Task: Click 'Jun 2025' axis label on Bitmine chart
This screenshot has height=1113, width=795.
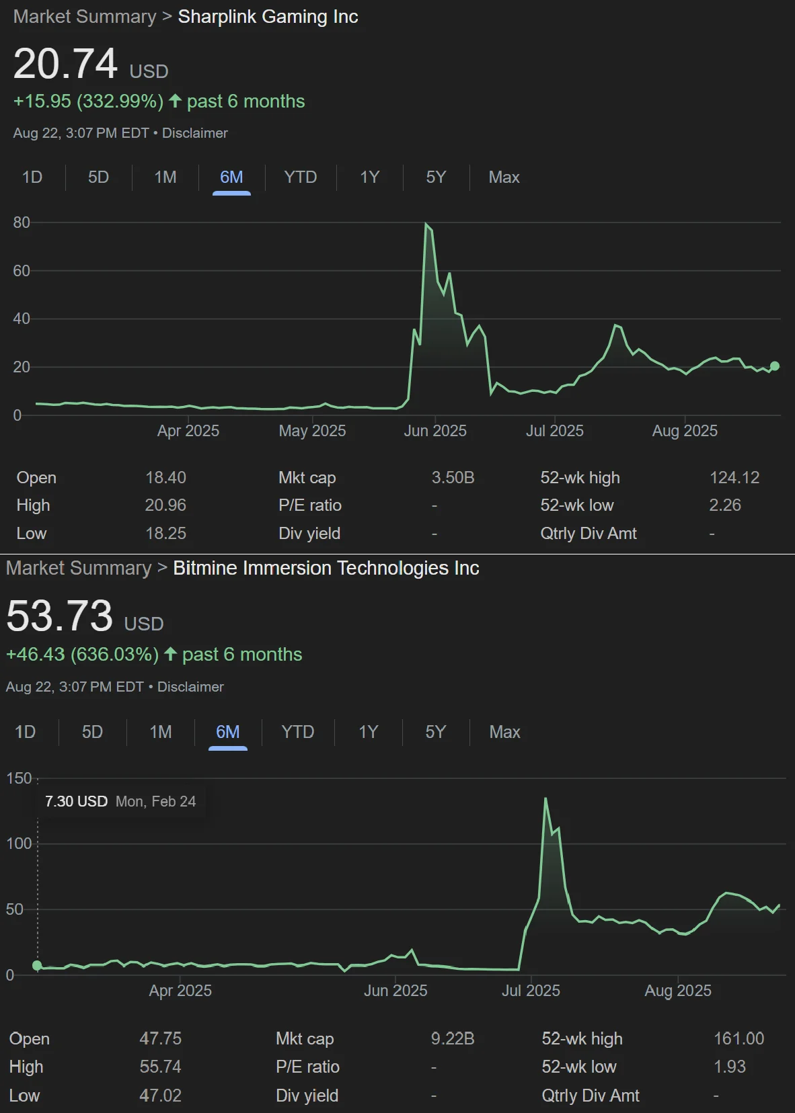Action: click(x=395, y=991)
